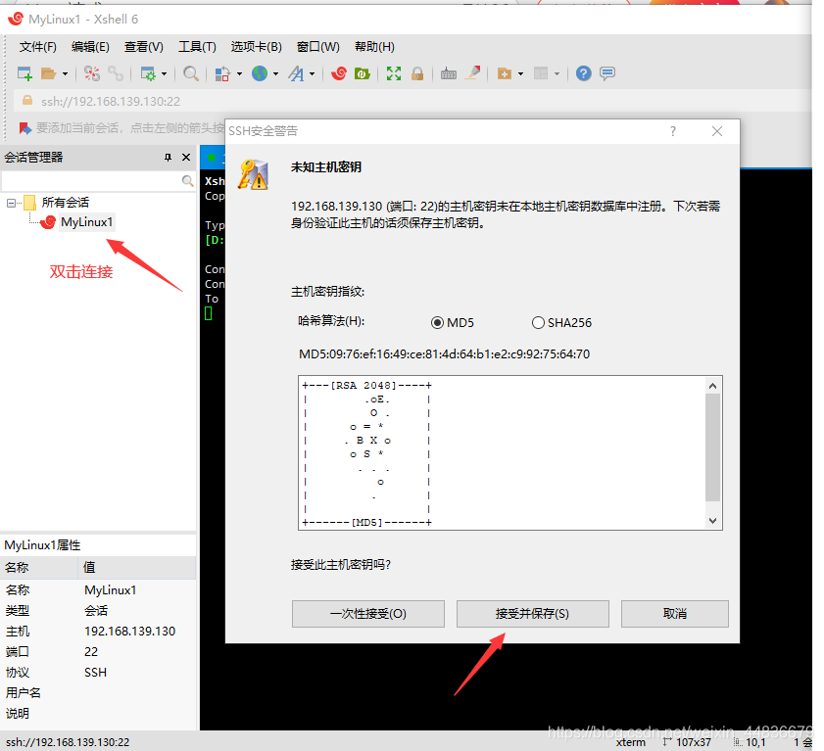Select 所有会话 folder in tree
The image size is (824, 751).
[66, 203]
